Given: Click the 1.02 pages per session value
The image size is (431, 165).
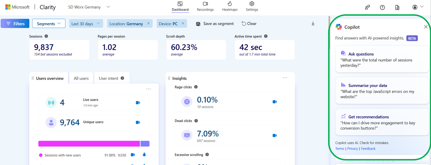Looking at the screenshot, I should 109,47.
